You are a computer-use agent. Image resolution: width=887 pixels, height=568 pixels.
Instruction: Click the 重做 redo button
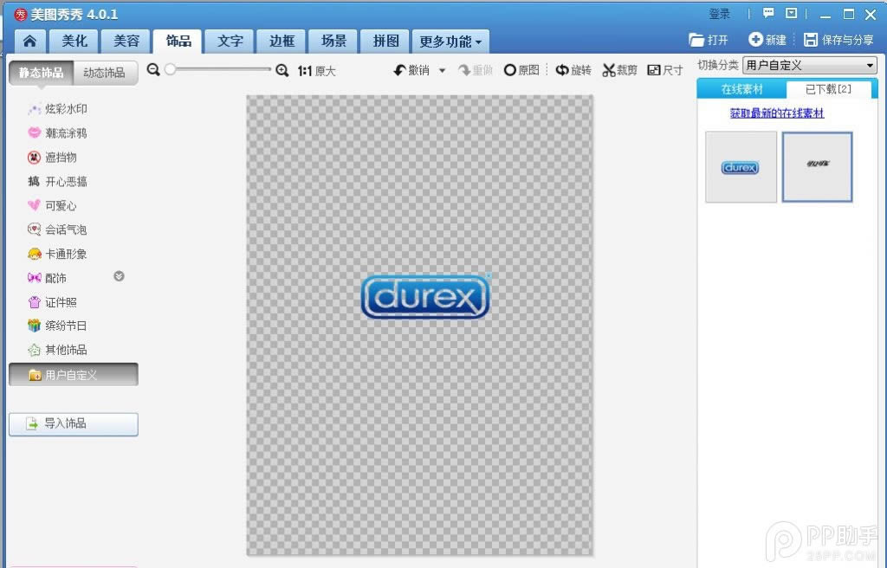(x=476, y=70)
